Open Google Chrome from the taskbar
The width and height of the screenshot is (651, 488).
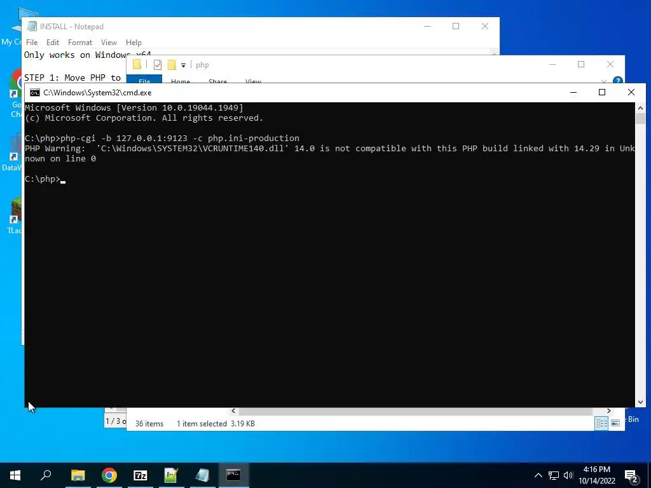tap(109, 475)
